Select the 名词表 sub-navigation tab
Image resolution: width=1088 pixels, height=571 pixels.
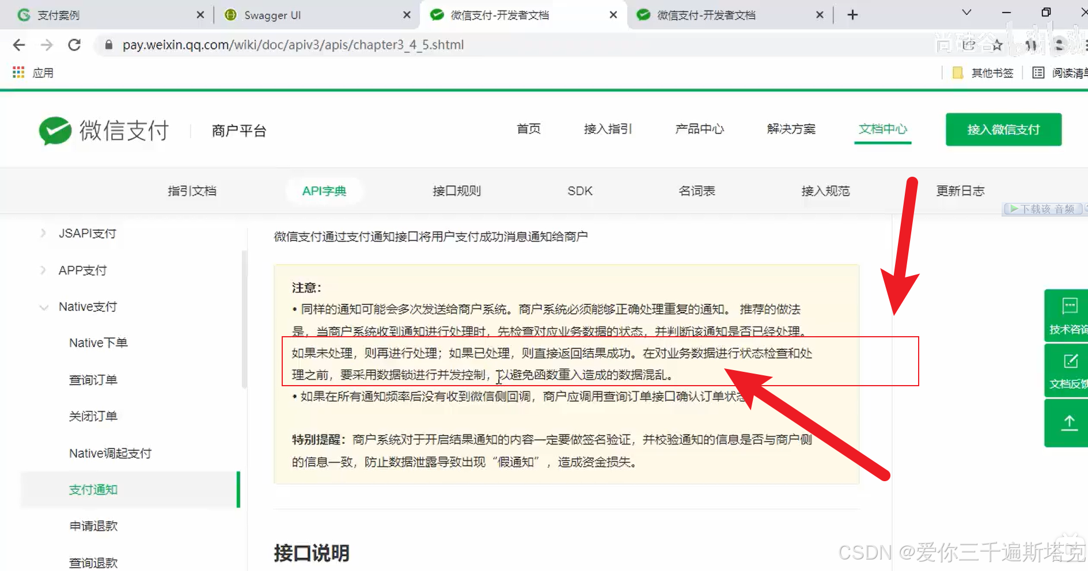[x=697, y=191]
